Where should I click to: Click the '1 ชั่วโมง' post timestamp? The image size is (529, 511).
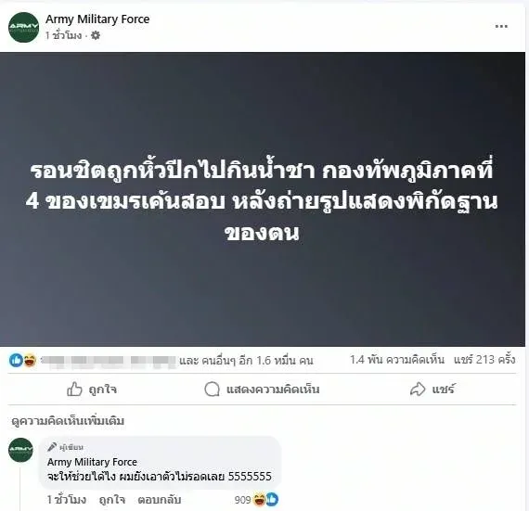[64, 35]
